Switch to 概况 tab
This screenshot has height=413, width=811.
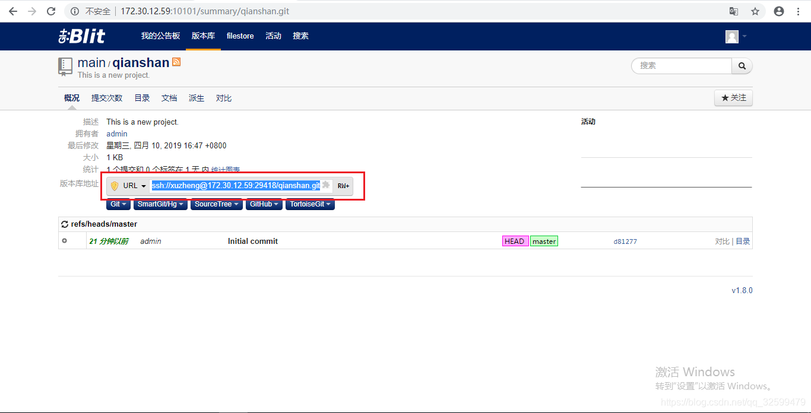72,98
